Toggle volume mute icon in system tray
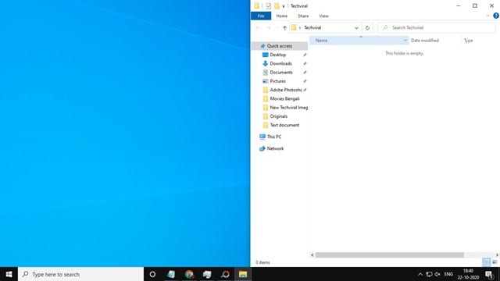The height and width of the screenshot is (281, 500). [437, 274]
